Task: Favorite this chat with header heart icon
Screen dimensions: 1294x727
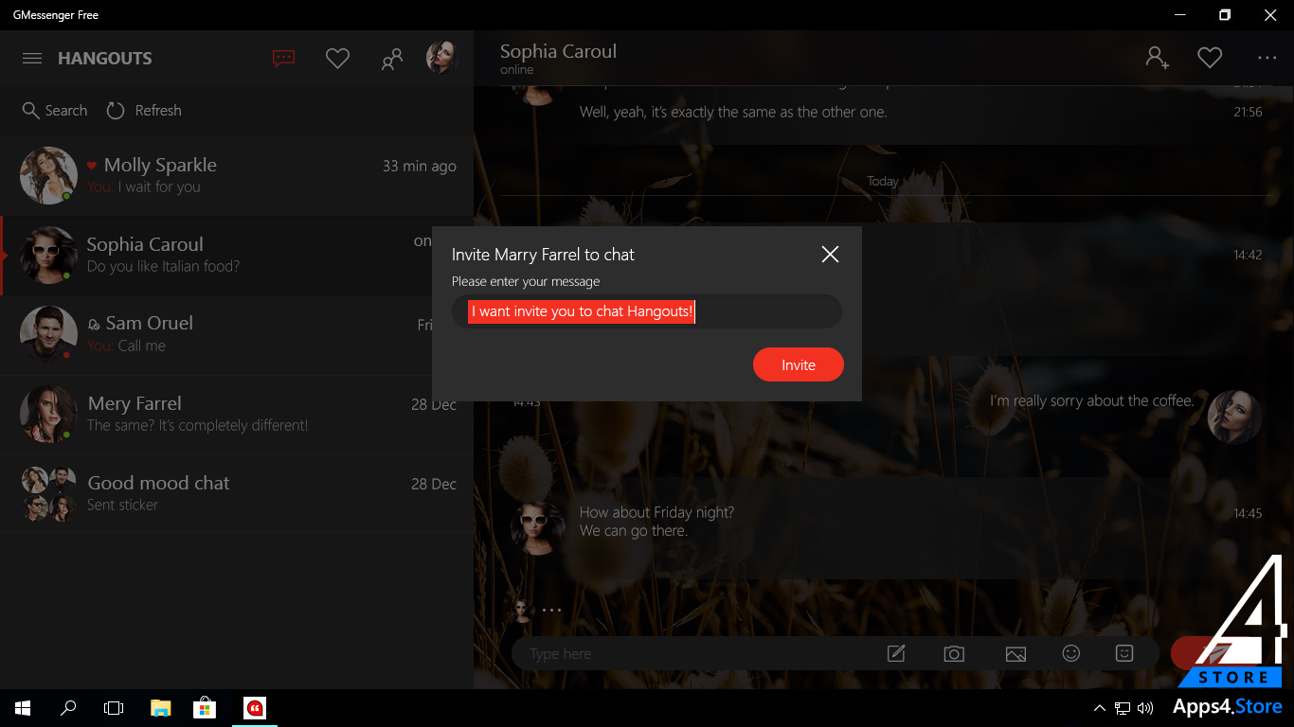Action: (1210, 58)
